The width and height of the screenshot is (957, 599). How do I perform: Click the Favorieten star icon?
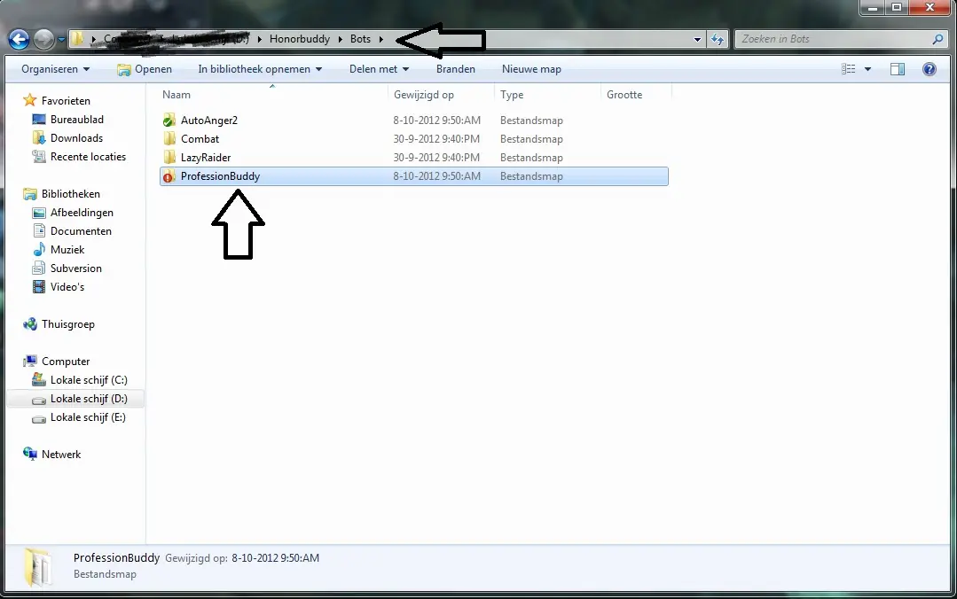(30, 100)
